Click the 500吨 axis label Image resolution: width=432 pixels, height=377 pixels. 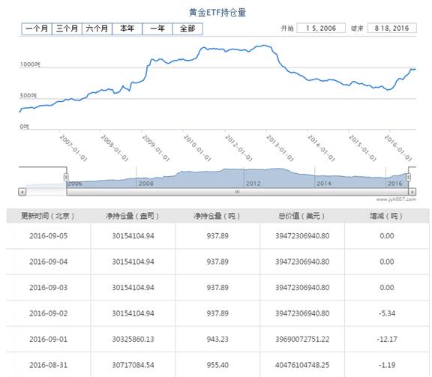point(28,95)
